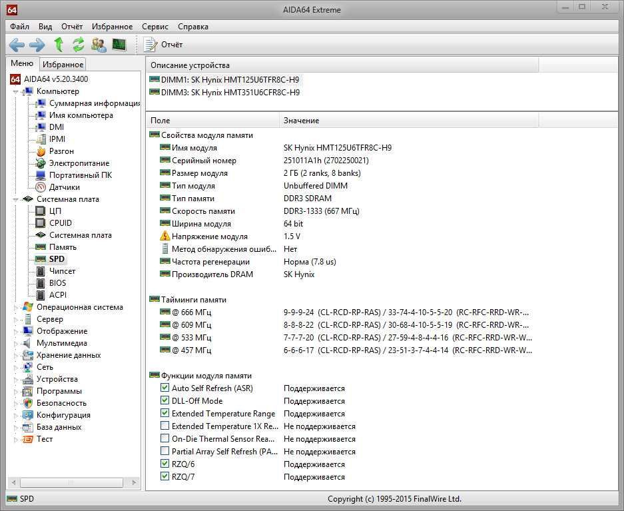Refresh using the green circular arrows icon
The height and width of the screenshot is (511, 624).
(x=79, y=45)
